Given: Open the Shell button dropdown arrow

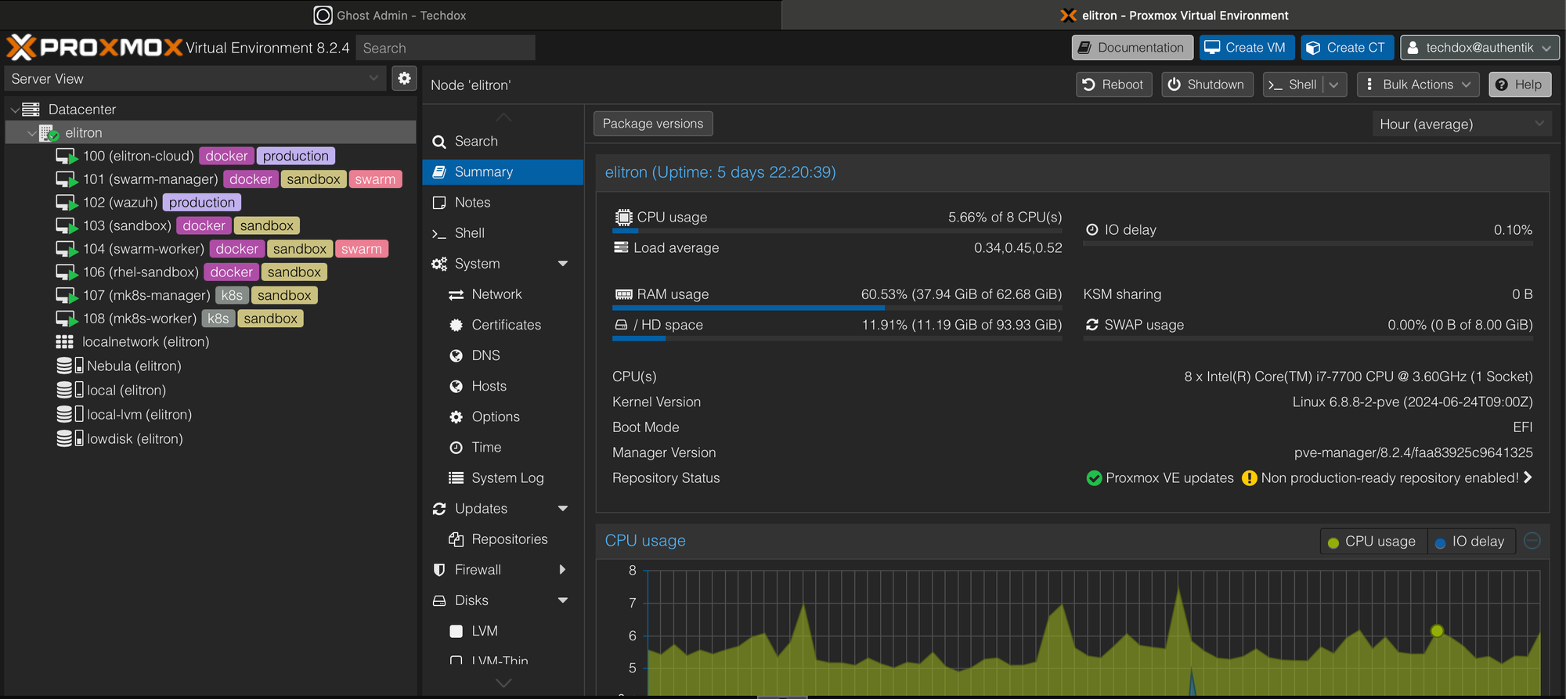Looking at the screenshot, I should point(1334,85).
